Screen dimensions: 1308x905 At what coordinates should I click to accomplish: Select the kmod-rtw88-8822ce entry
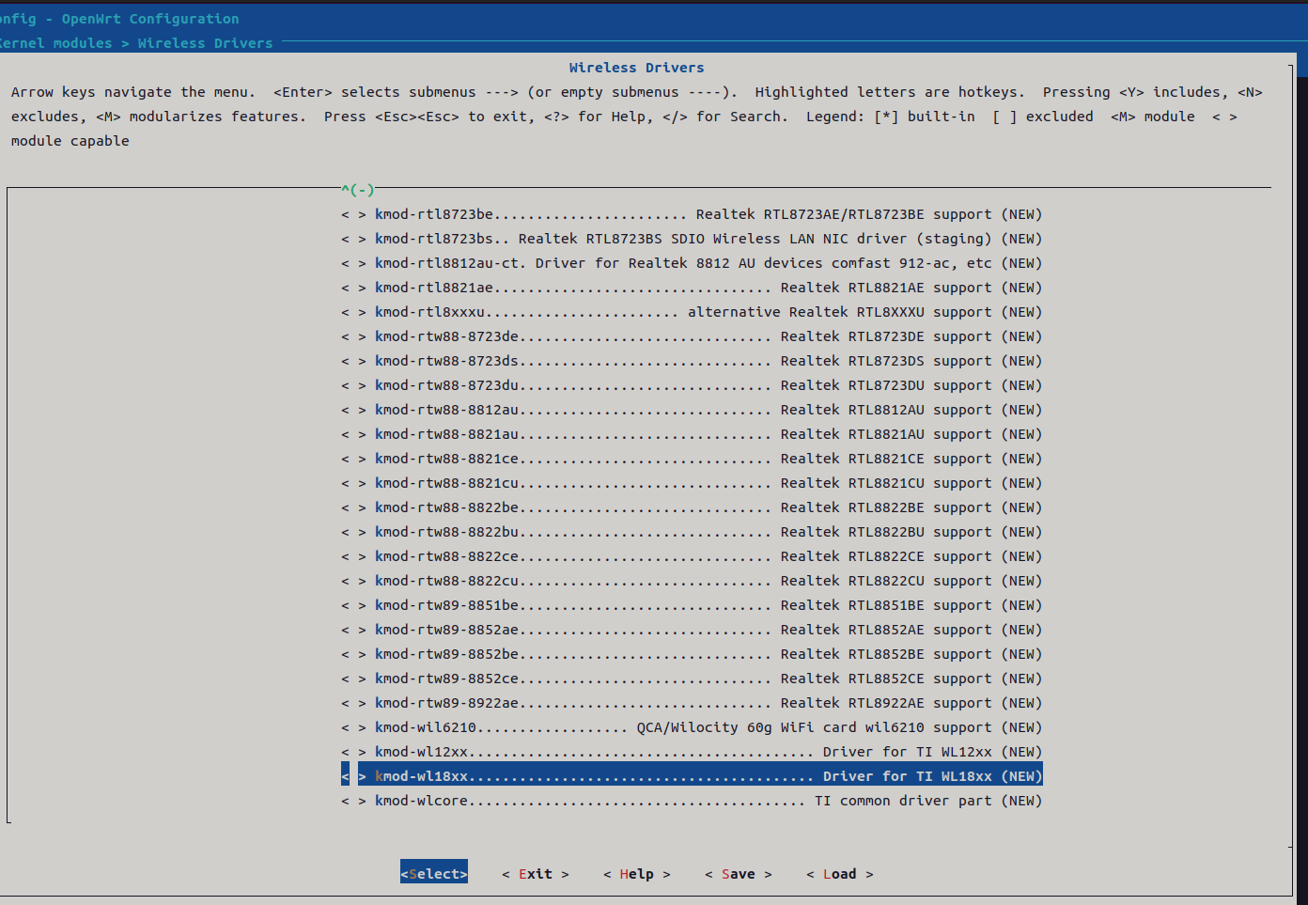692,556
